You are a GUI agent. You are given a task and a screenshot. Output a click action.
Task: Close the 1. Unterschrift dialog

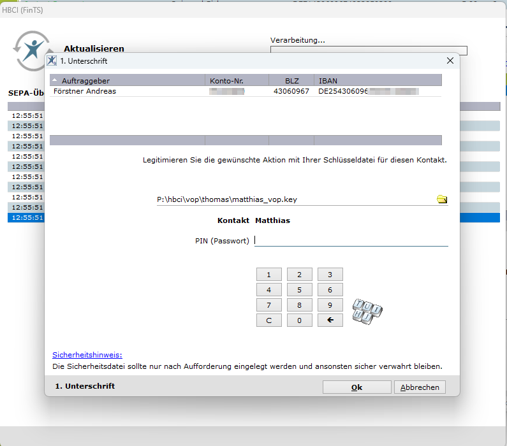(x=450, y=61)
